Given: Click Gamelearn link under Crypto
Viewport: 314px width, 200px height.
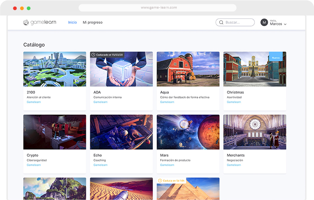Looking at the screenshot, I should pos(34,165).
